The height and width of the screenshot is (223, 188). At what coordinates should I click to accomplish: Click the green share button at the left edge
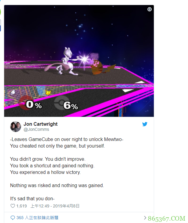(x=0, y=12)
